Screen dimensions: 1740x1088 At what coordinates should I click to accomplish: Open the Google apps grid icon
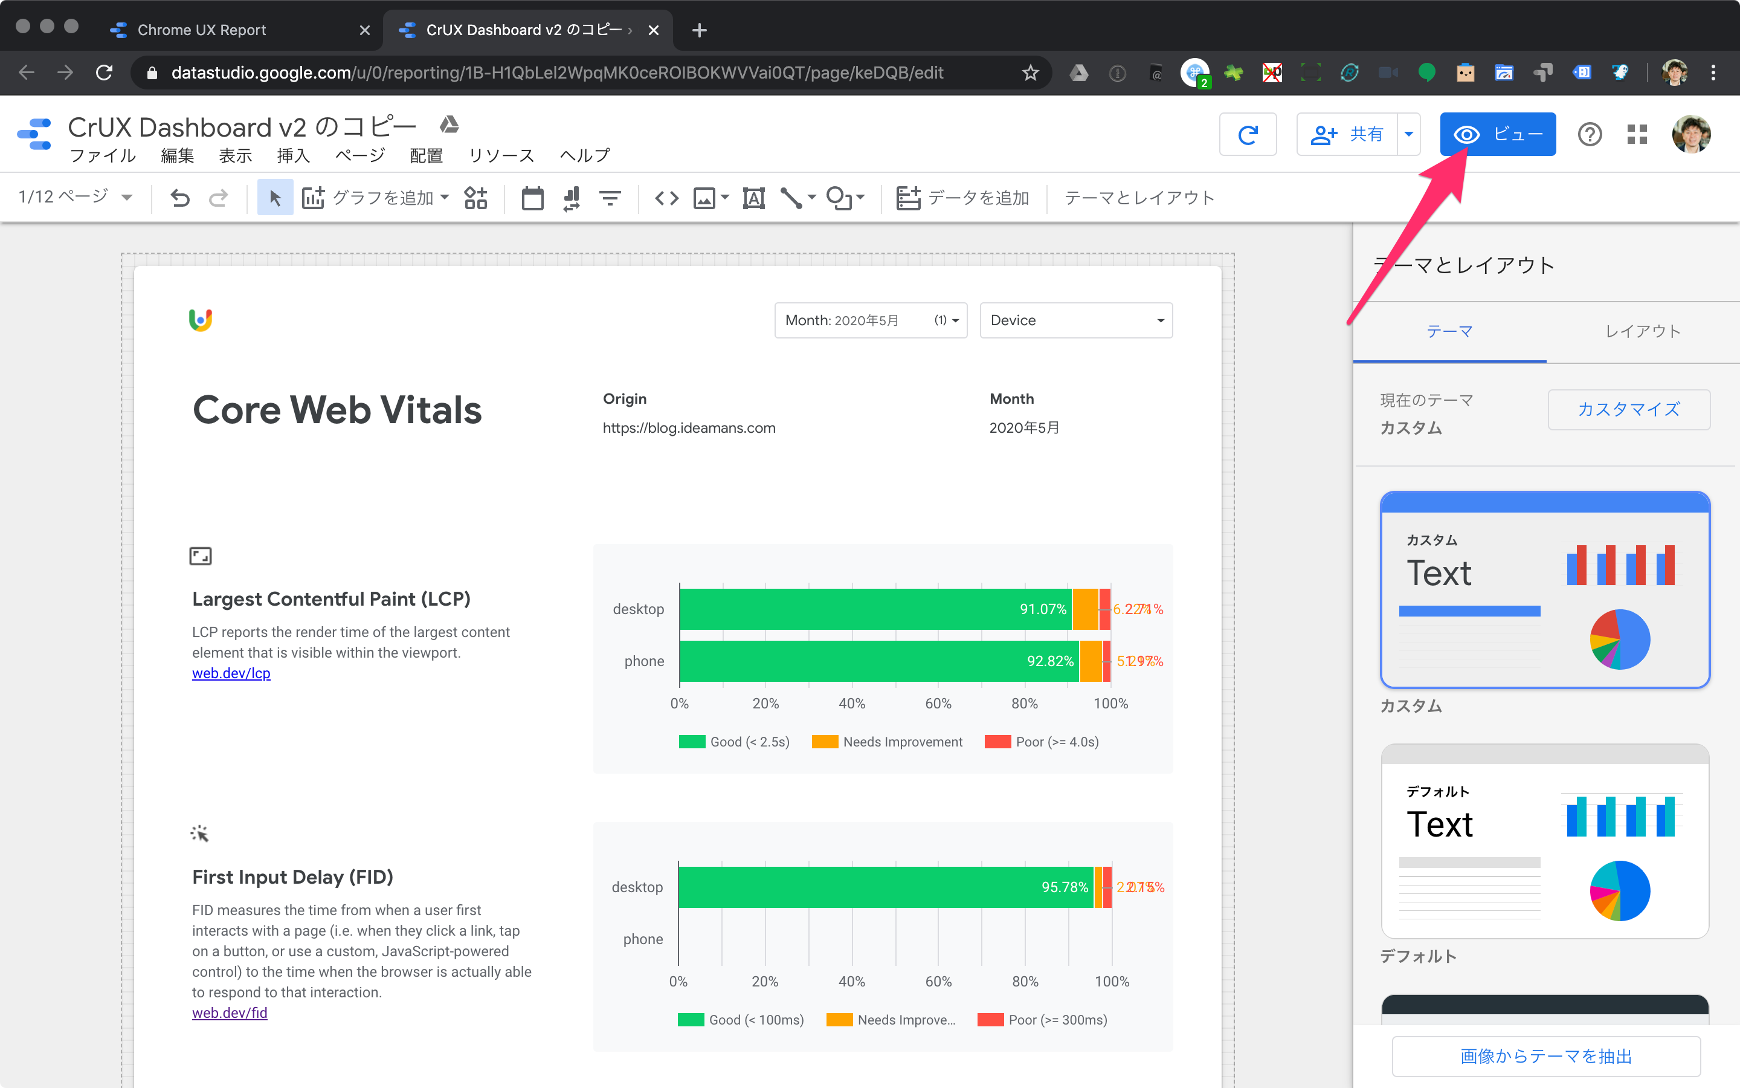(1637, 135)
